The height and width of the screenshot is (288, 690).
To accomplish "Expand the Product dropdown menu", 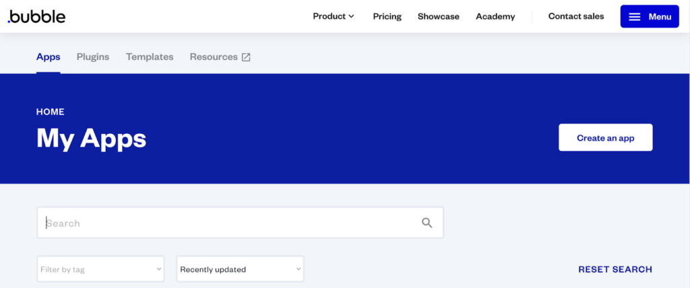I will pyautogui.click(x=334, y=16).
